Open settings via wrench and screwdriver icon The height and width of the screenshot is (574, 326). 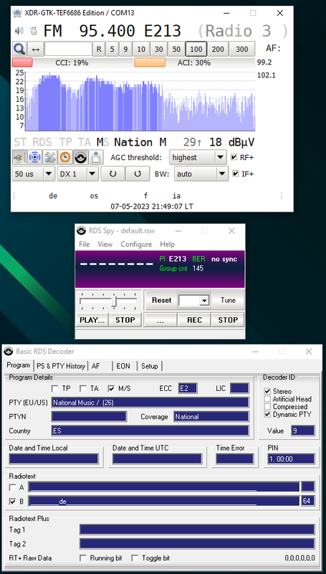[50, 157]
